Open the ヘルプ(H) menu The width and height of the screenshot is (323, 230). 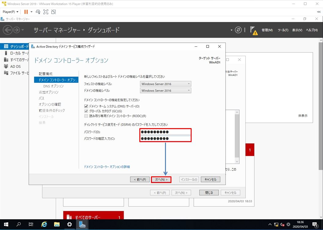[312, 30]
